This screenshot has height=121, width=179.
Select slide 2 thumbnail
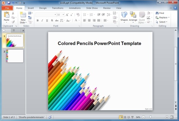[15, 56]
